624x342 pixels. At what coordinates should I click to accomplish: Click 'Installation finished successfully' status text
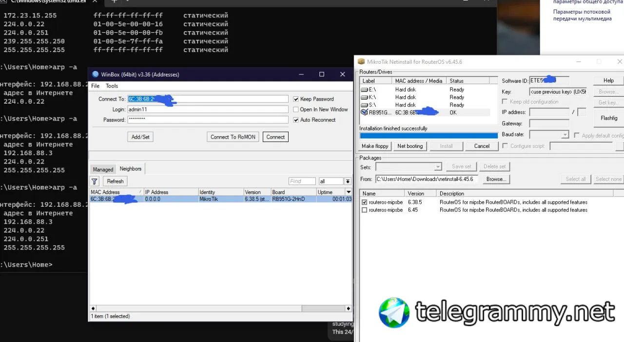[x=393, y=128]
